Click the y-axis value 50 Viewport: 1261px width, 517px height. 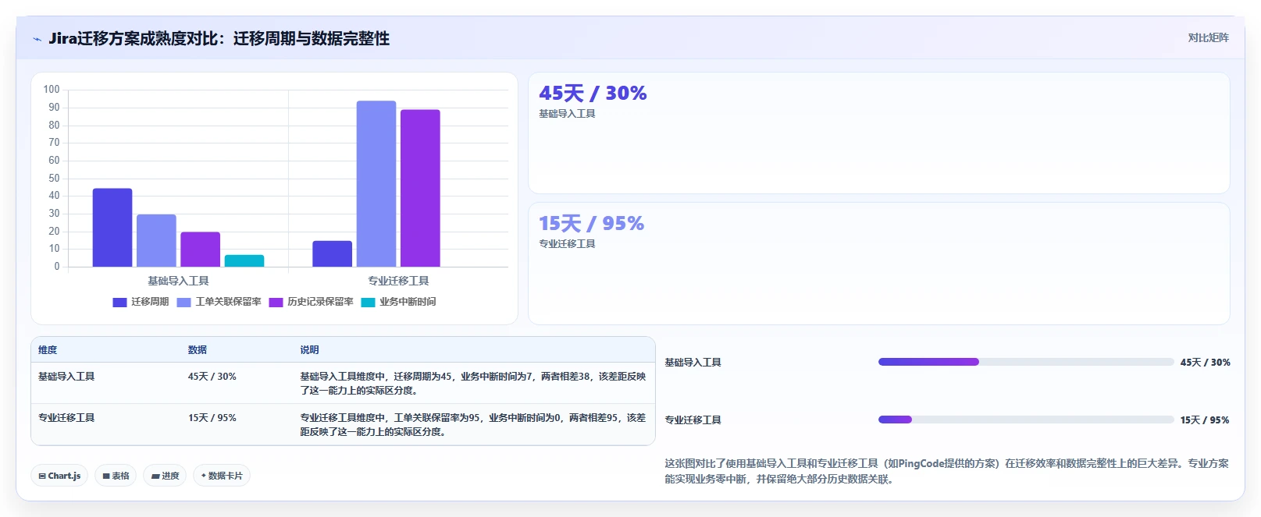click(54, 178)
